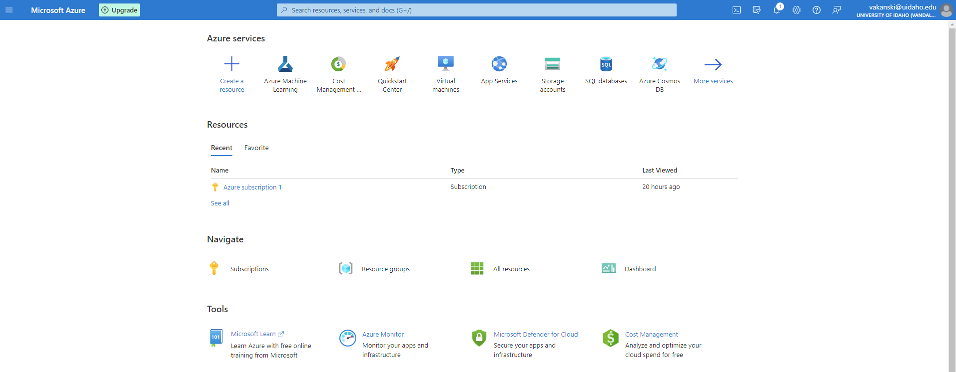Click the Name column header

219,171
